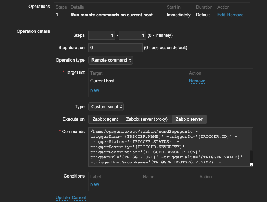Click the Target column header in Target list
The height and width of the screenshot is (202, 267).
[x=97, y=73]
